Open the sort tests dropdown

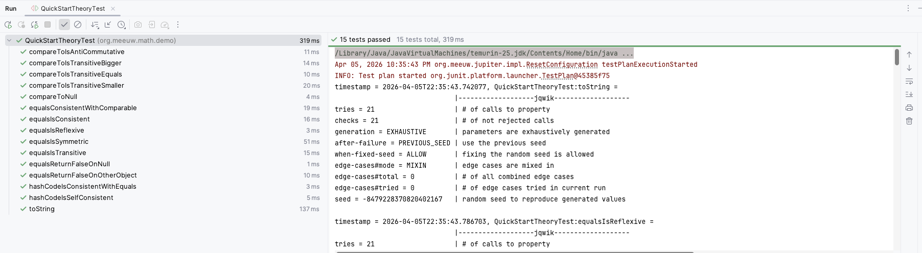coord(95,24)
